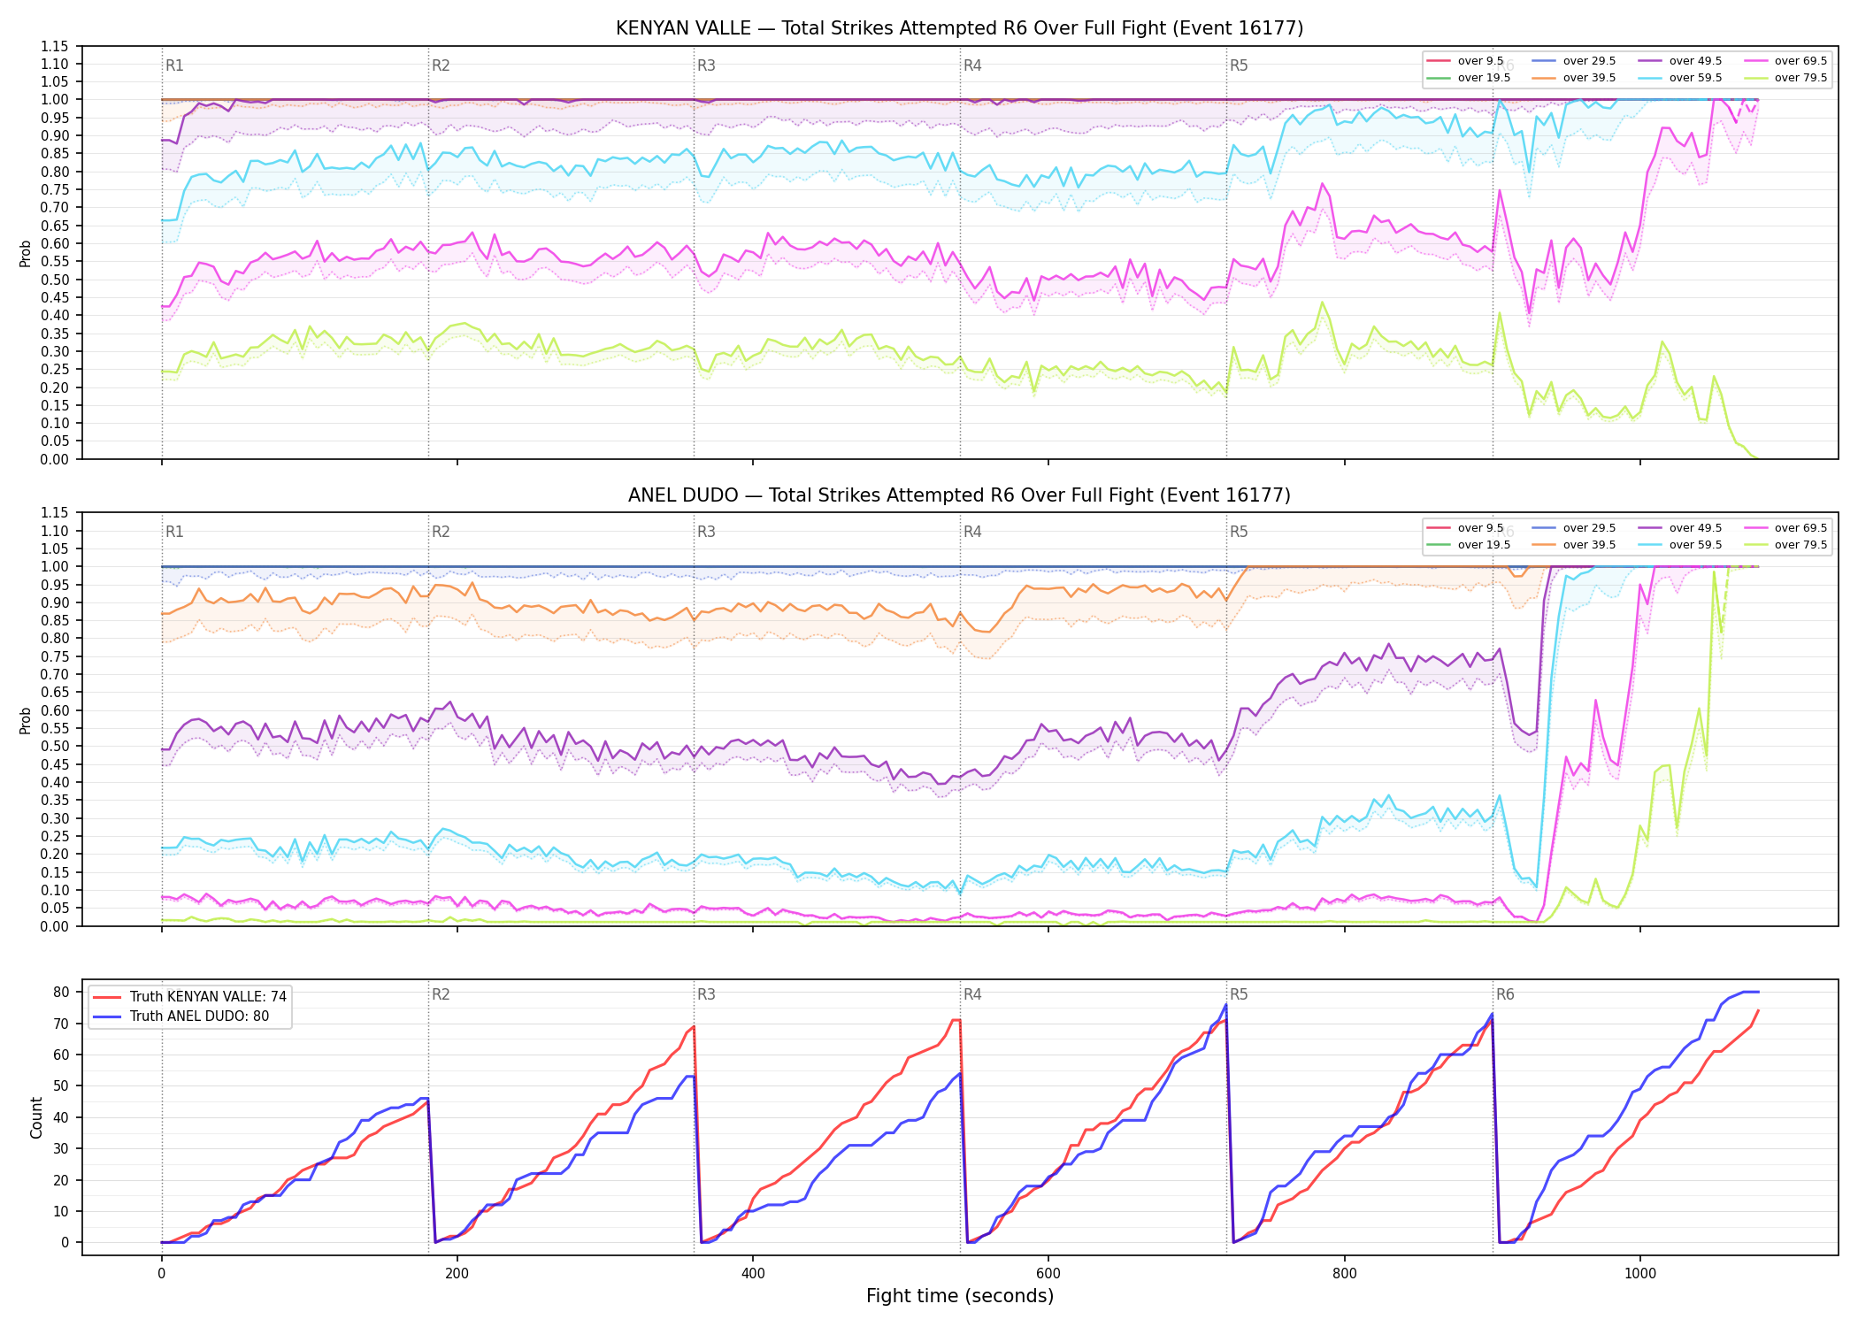Click 'over 29.5' in the ANEL DUDO legend
Screen dimensions: 1858x1327
1589,528
